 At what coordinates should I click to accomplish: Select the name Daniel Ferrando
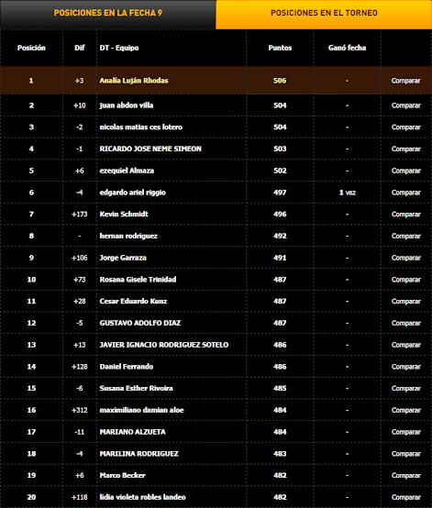click(127, 367)
